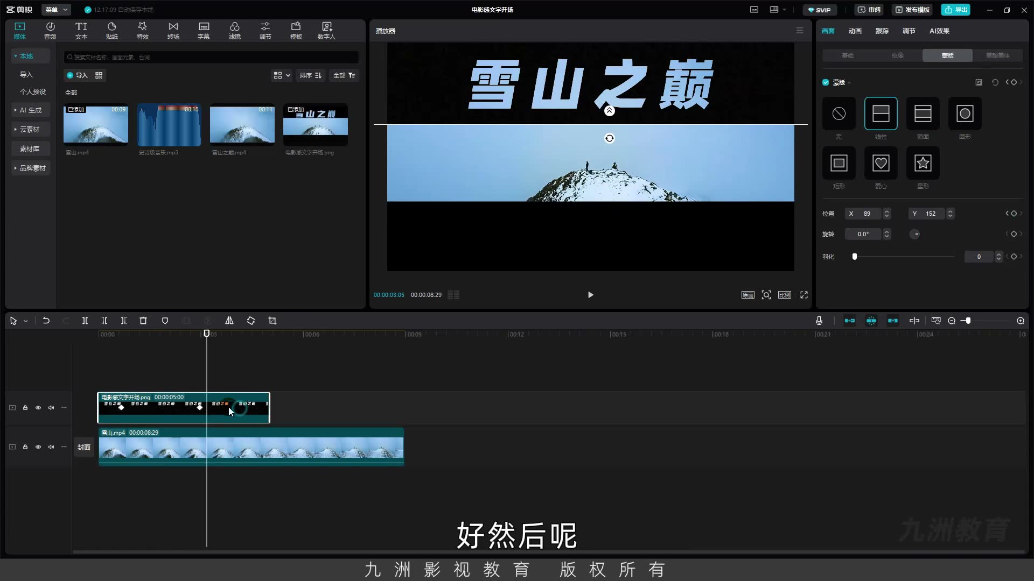1034x581 pixels.
Task: Open the 滤镜 filters panel
Action: [x=235, y=31]
